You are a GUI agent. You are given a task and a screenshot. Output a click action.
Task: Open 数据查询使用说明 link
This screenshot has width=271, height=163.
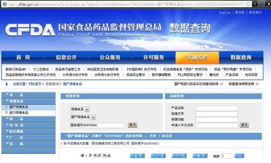pyautogui.click(x=244, y=84)
